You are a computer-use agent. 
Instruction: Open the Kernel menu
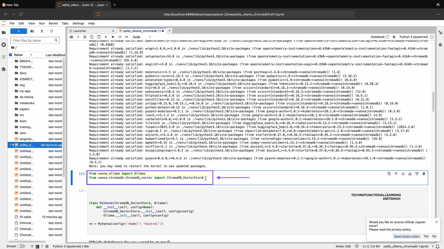point(53,24)
